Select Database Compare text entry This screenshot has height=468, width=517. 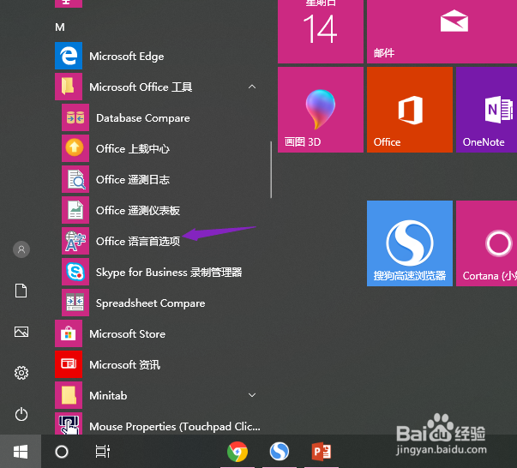point(143,118)
